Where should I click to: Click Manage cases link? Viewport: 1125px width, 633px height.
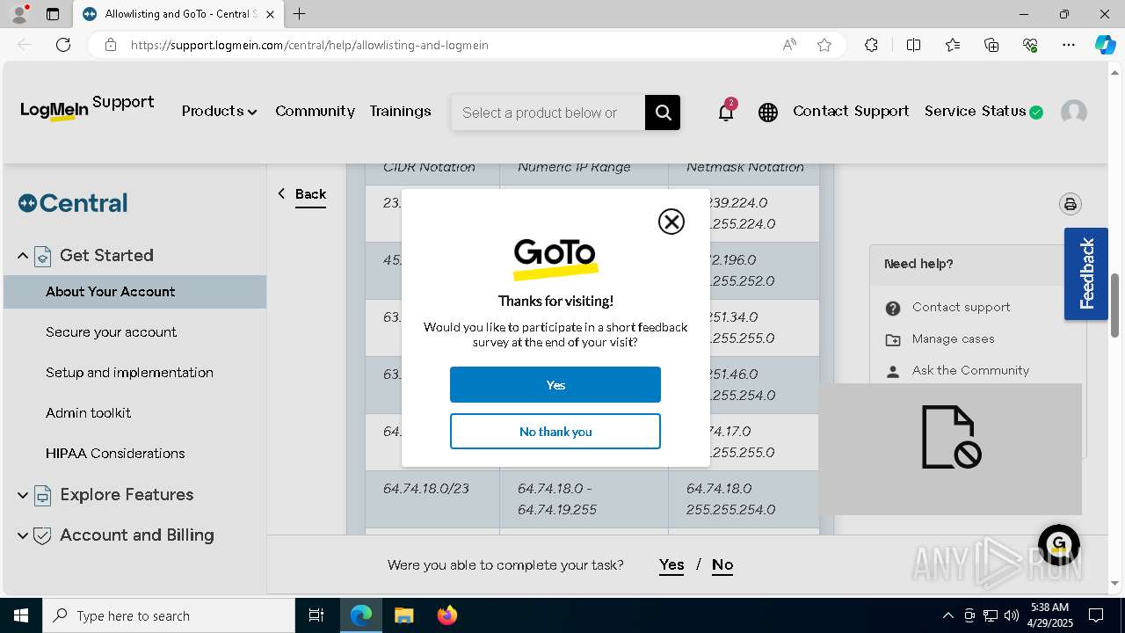pos(953,338)
